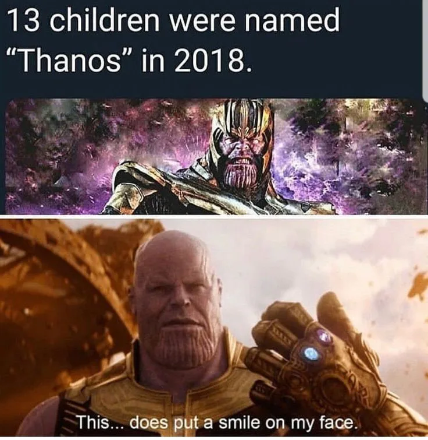Click the glowing blue stone on the gauntlet
The width and height of the screenshot is (428, 440).
310,353
